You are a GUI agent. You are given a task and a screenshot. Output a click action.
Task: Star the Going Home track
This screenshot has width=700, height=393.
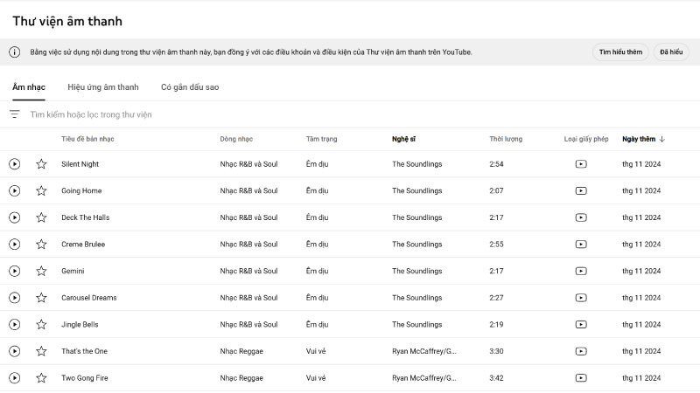[x=41, y=190]
